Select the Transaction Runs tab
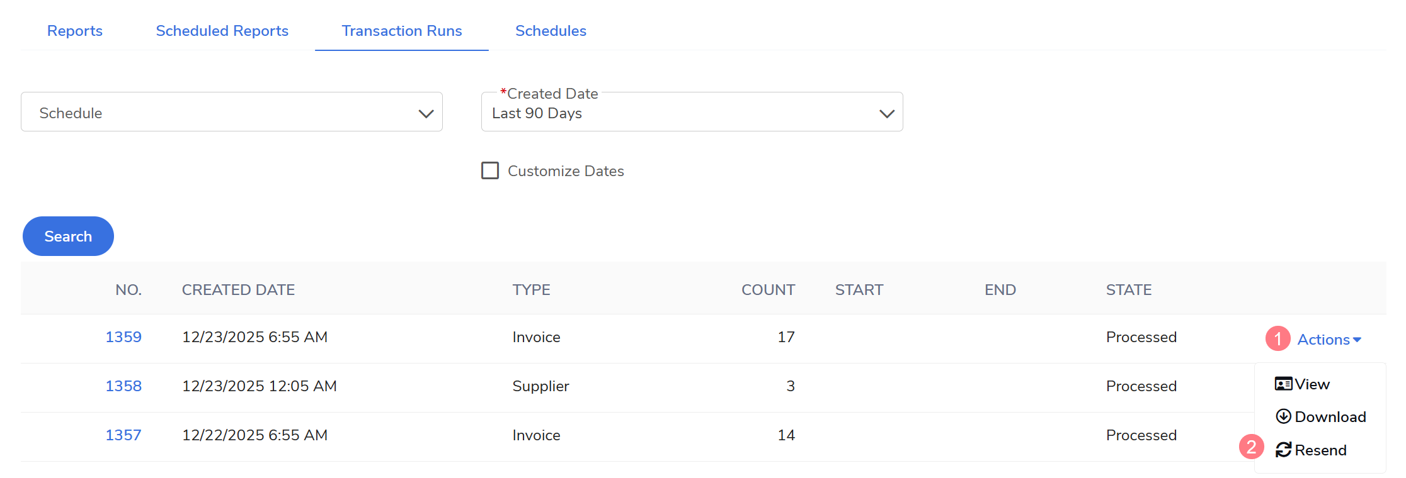The width and height of the screenshot is (1406, 478). tap(401, 31)
